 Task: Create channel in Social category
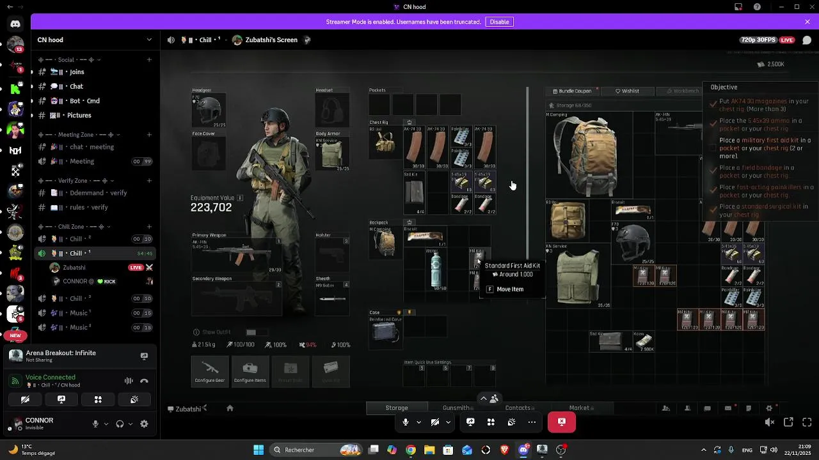pyautogui.click(x=149, y=59)
